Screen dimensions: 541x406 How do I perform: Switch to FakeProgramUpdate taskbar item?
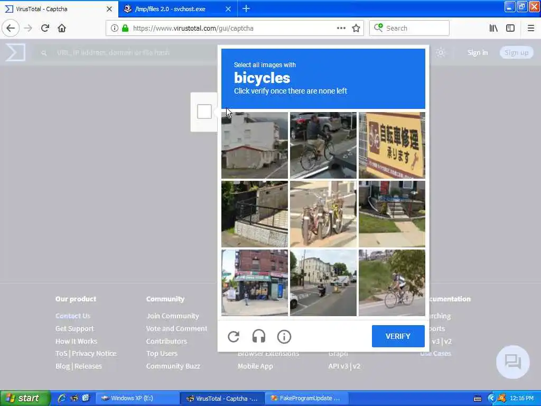[x=307, y=398]
